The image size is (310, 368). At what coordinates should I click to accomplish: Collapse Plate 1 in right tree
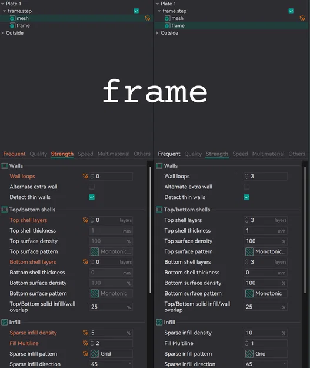(x=157, y=4)
